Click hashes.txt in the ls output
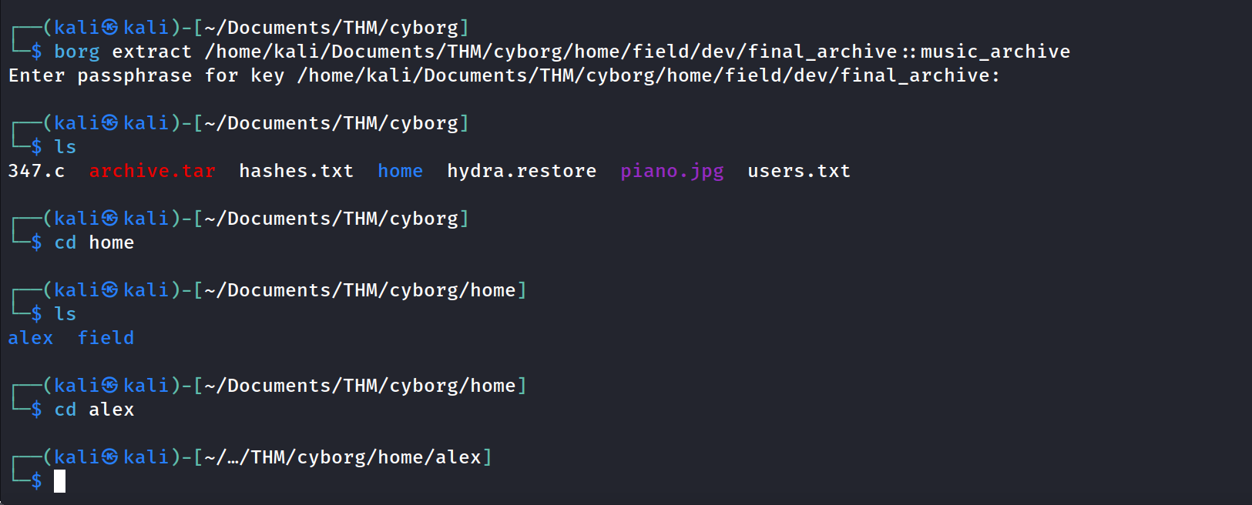 (x=296, y=171)
